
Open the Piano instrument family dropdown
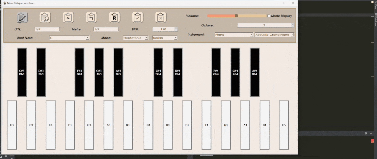(234, 35)
